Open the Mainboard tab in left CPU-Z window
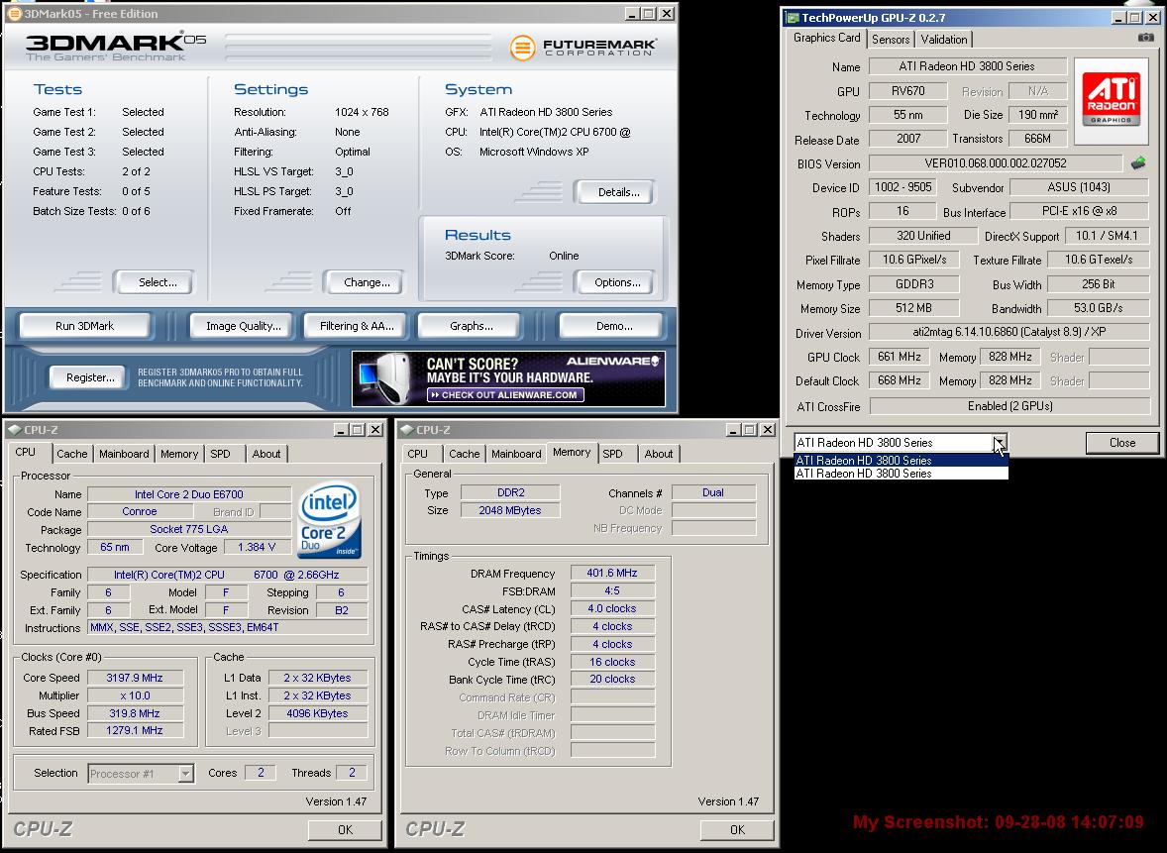The image size is (1167, 853). tap(124, 454)
